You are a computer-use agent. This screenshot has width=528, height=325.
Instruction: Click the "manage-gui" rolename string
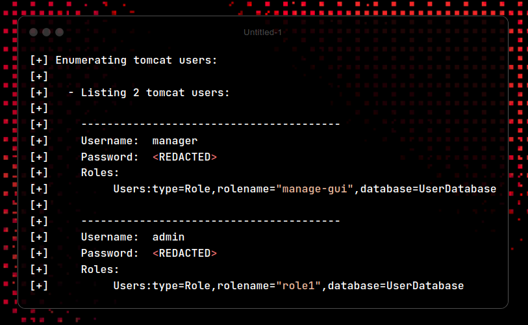click(x=314, y=189)
